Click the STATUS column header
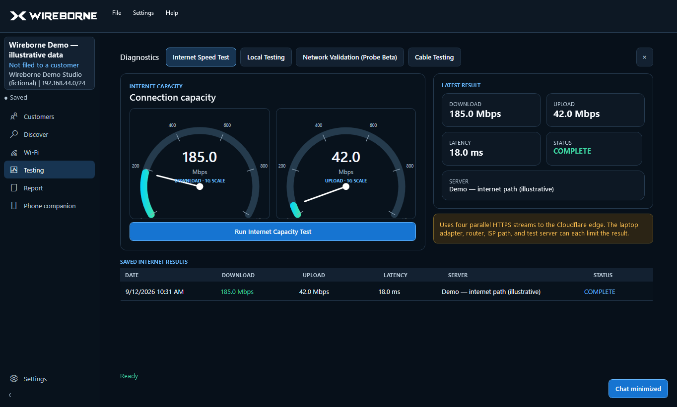Image resolution: width=677 pixels, height=407 pixels. (603, 275)
